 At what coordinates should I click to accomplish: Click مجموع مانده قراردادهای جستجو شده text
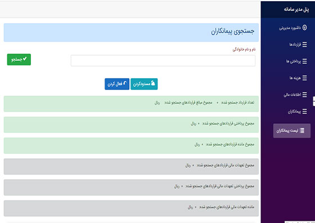pyautogui.click(x=230, y=144)
